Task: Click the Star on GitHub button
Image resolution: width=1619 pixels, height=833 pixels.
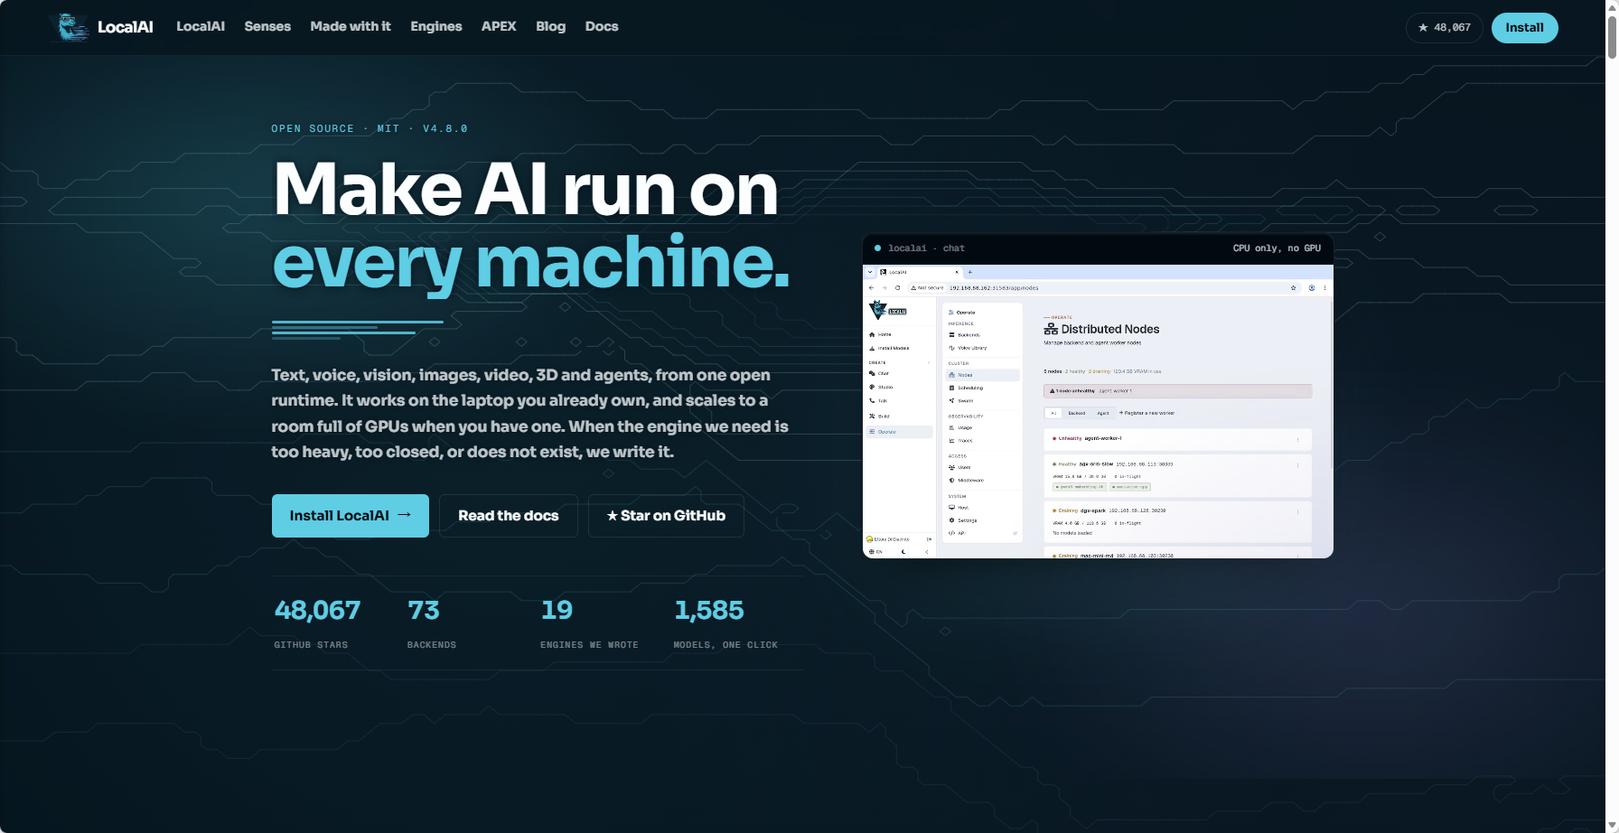Action: point(666,516)
